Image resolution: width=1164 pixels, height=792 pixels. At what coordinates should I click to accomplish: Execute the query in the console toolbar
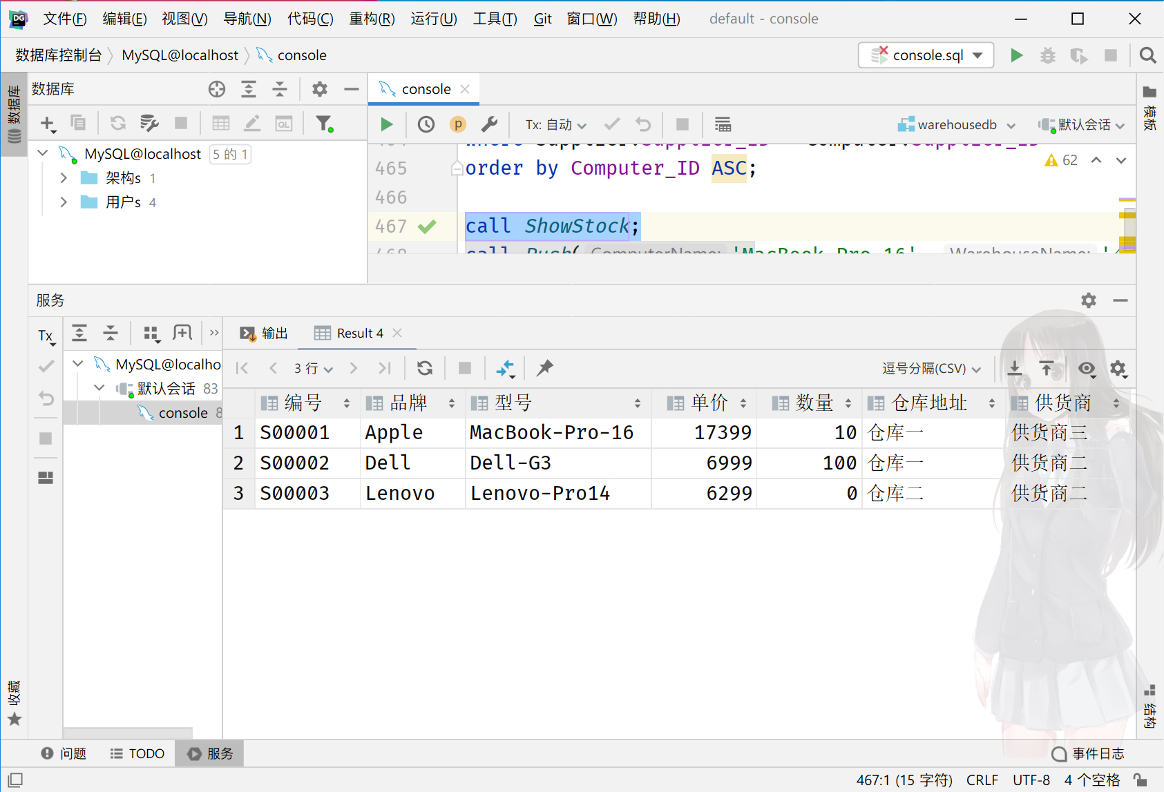tap(387, 124)
